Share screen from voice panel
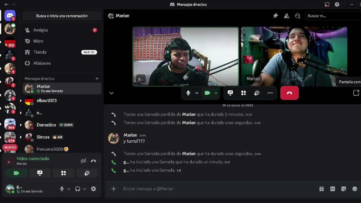 click(40, 173)
